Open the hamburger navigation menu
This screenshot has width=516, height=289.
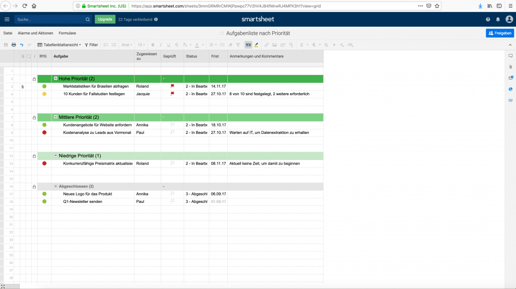click(7, 19)
